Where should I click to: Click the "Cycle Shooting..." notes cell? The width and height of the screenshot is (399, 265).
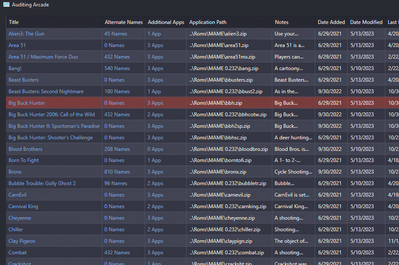293,172
